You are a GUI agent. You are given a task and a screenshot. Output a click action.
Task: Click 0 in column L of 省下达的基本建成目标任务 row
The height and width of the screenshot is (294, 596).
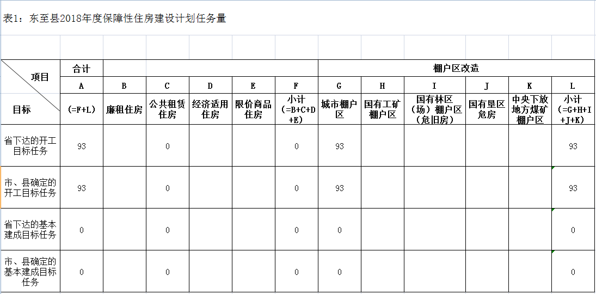pyautogui.click(x=573, y=230)
